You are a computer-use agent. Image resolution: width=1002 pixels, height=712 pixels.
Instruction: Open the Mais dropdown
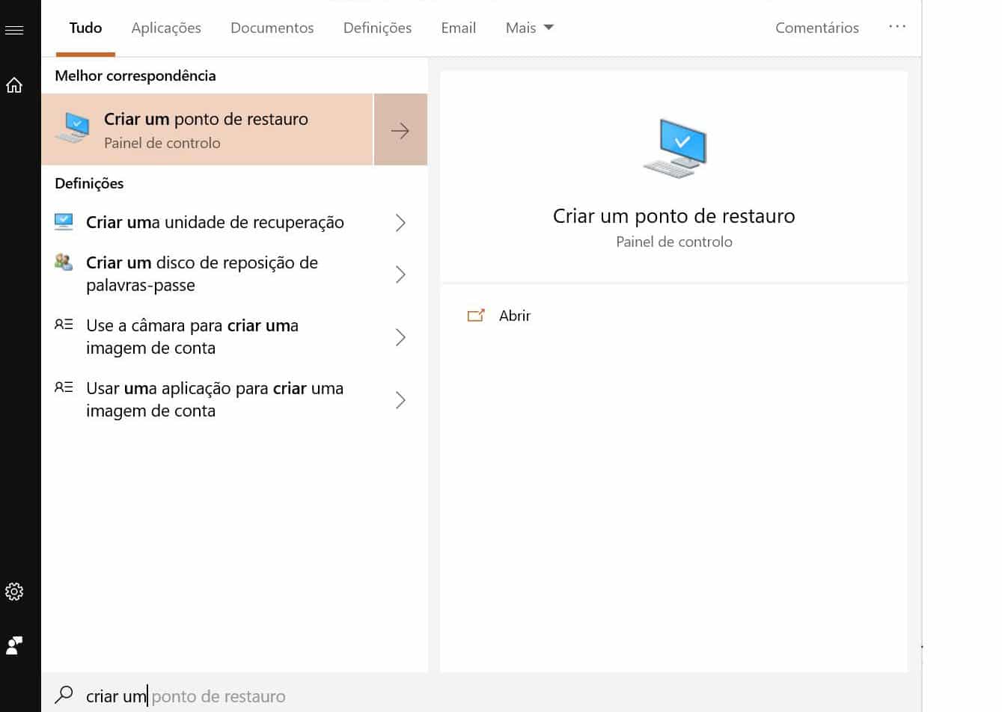click(x=529, y=28)
